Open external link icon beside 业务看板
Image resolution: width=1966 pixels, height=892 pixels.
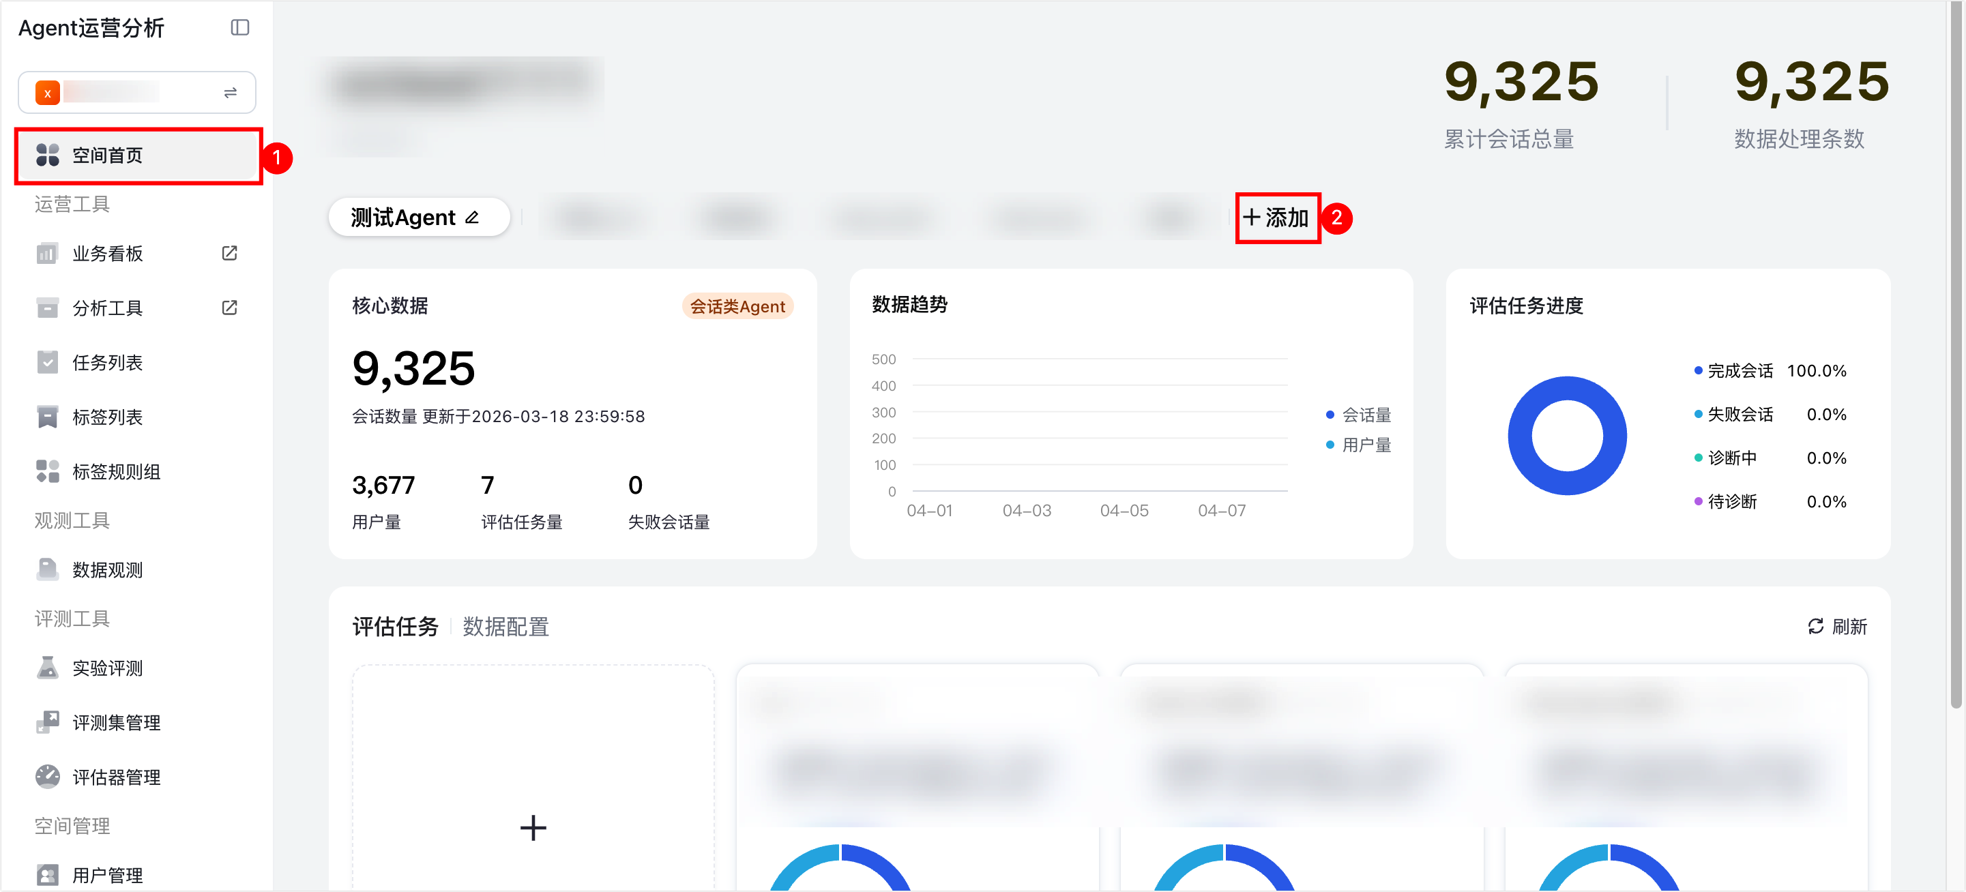(x=229, y=252)
